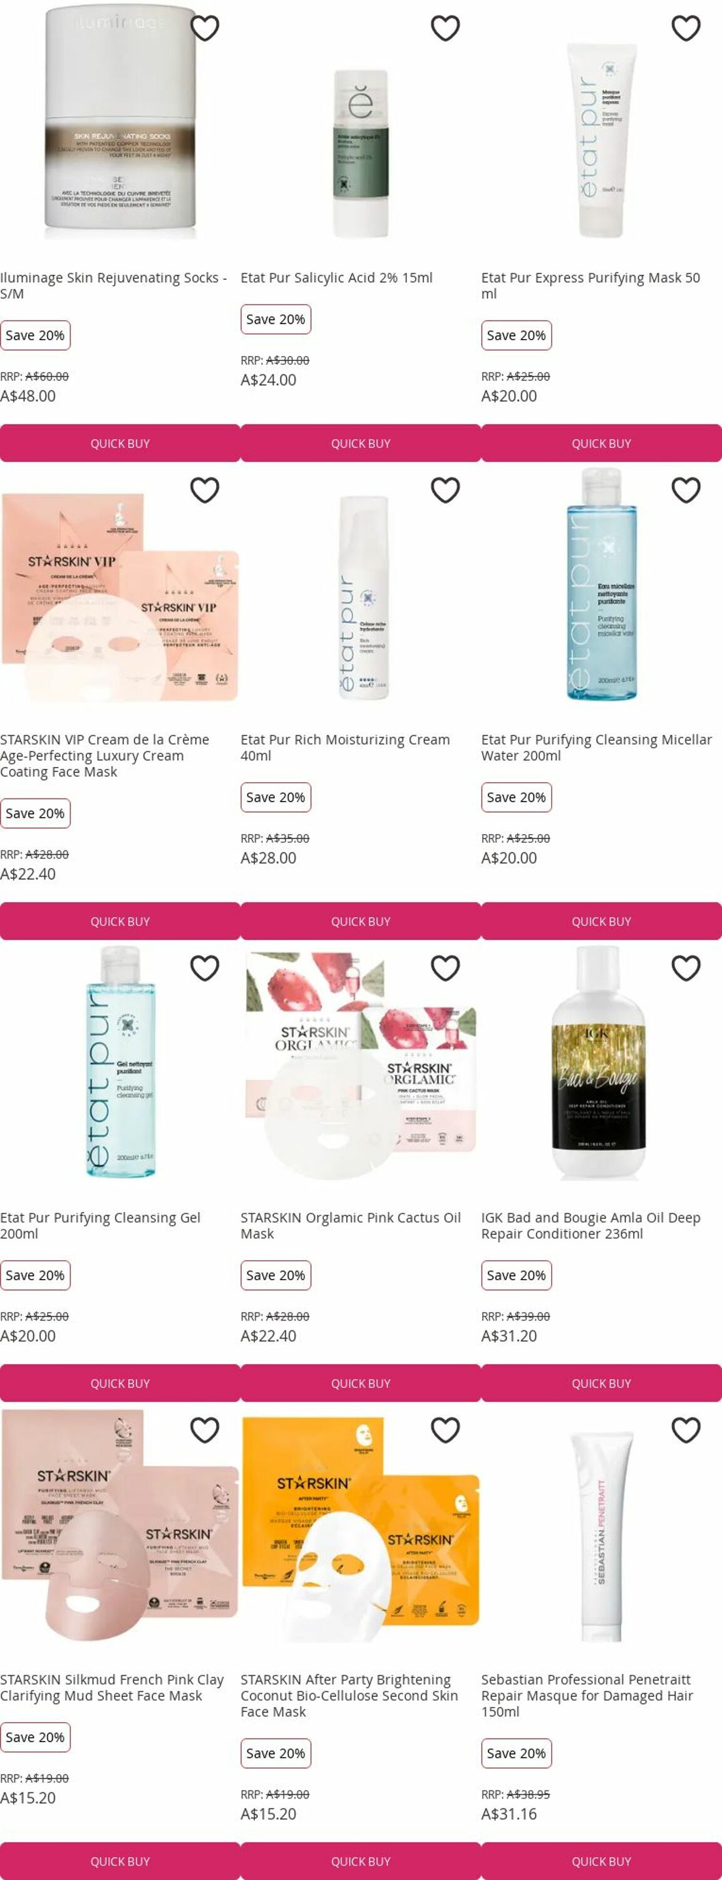Heart the Etat Pur Rich Moisturizing Cream
This screenshot has width=722, height=1880.
pos(446,491)
